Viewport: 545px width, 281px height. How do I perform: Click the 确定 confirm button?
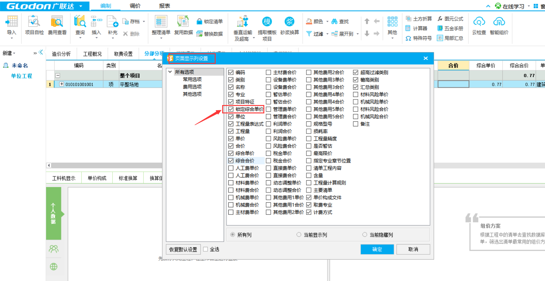pyautogui.click(x=377, y=249)
